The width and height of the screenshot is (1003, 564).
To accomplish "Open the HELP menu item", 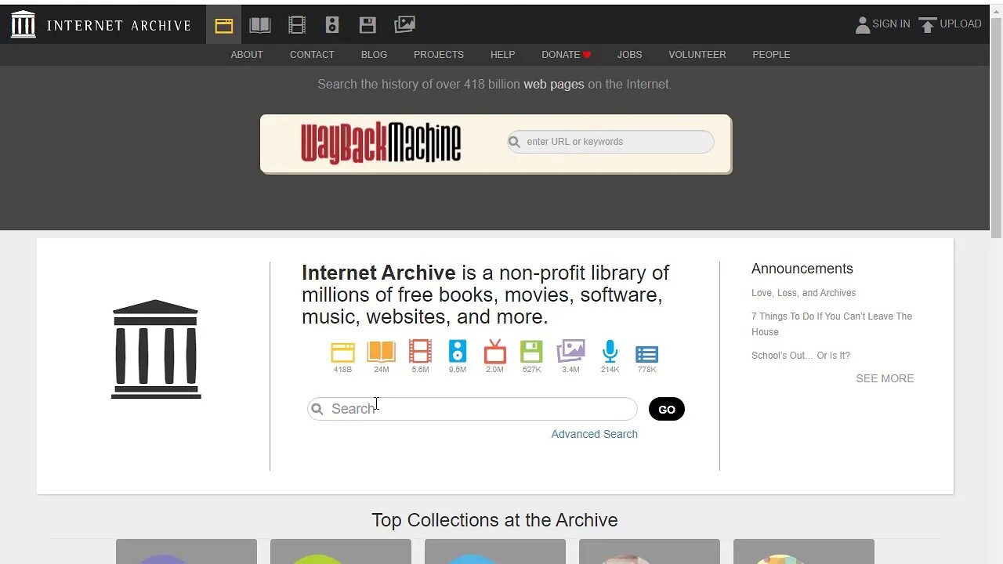I will [502, 55].
